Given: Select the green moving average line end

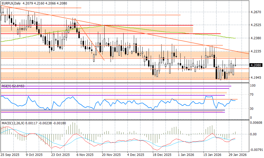Looking at the screenshot, I should pyautogui.click(x=234, y=38).
